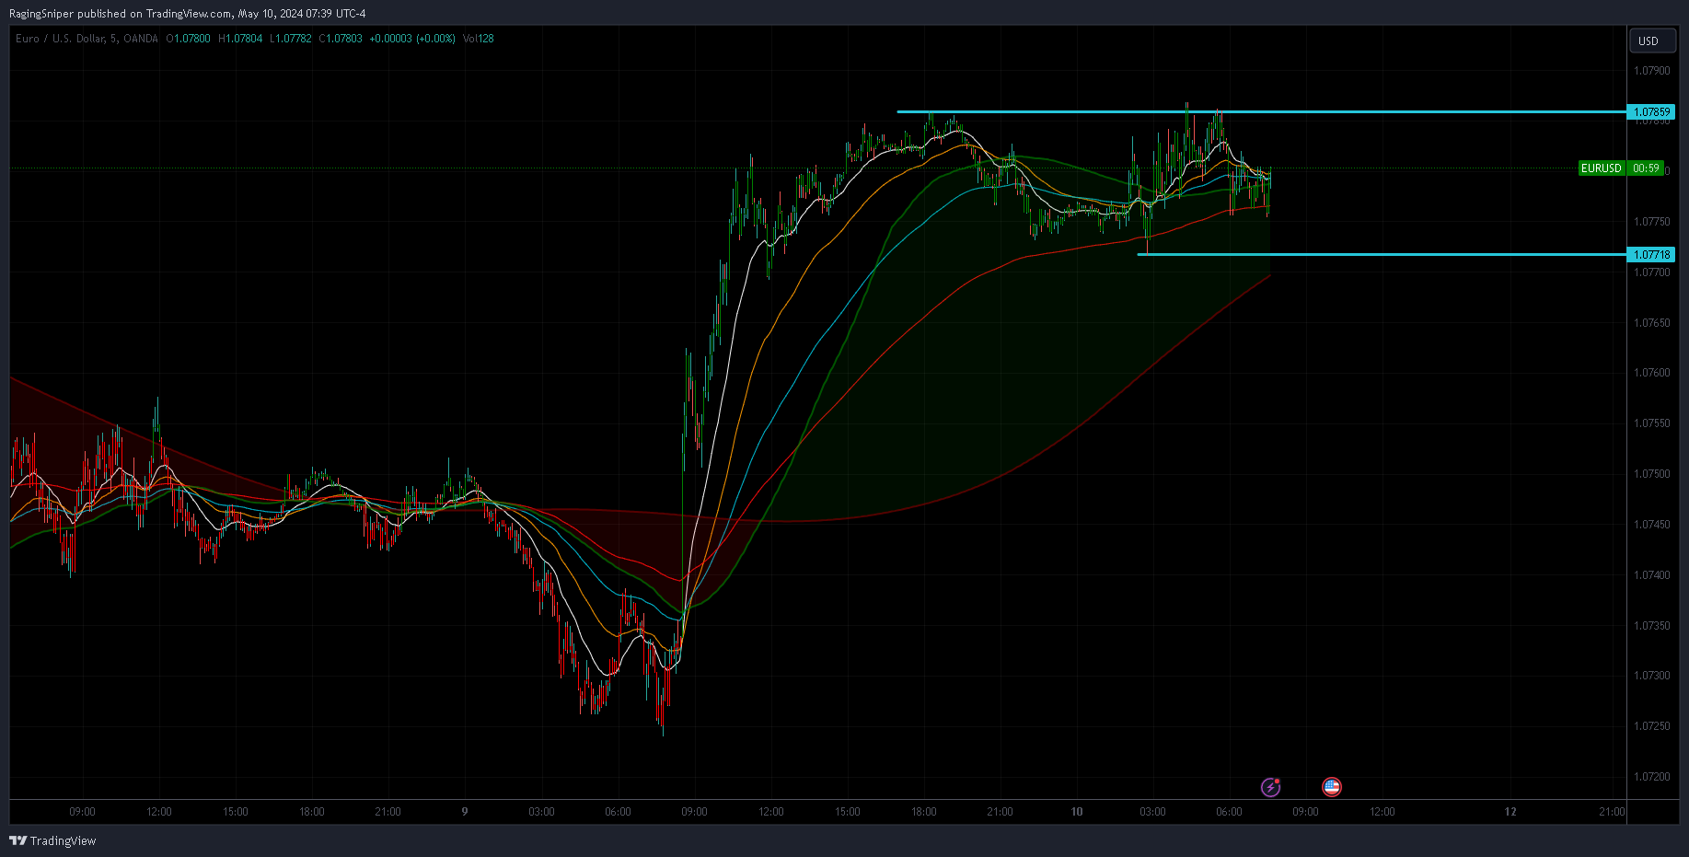The height and width of the screenshot is (857, 1689).
Task: Click the L1.07782 low price value
Action: coord(291,39)
